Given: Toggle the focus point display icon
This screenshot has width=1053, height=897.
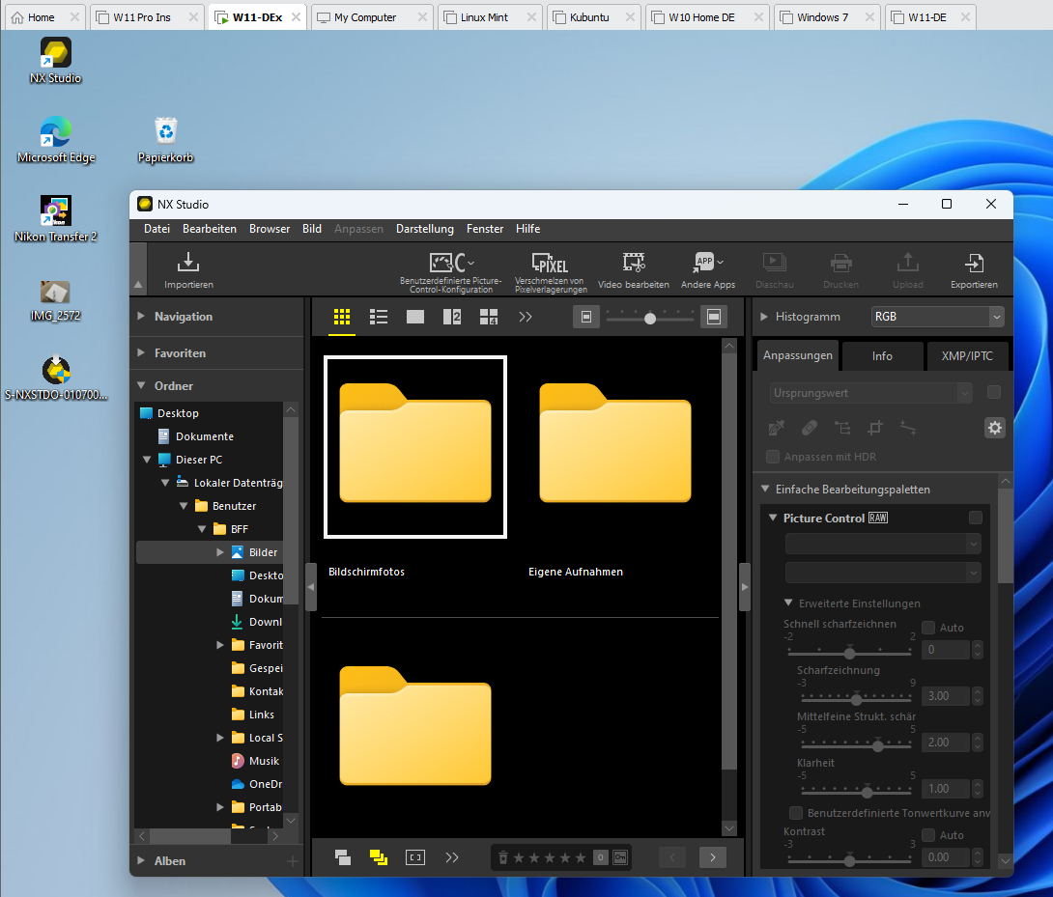Looking at the screenshot, I should coord(415,857).
